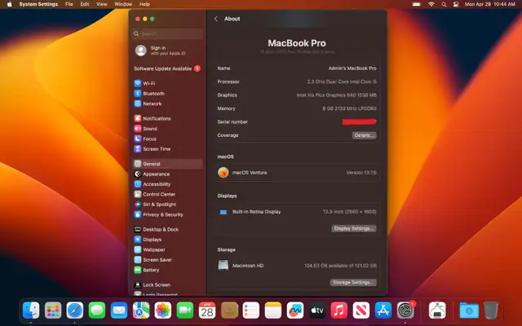Open the Notes app in the Dock

[x=273, y=311]
